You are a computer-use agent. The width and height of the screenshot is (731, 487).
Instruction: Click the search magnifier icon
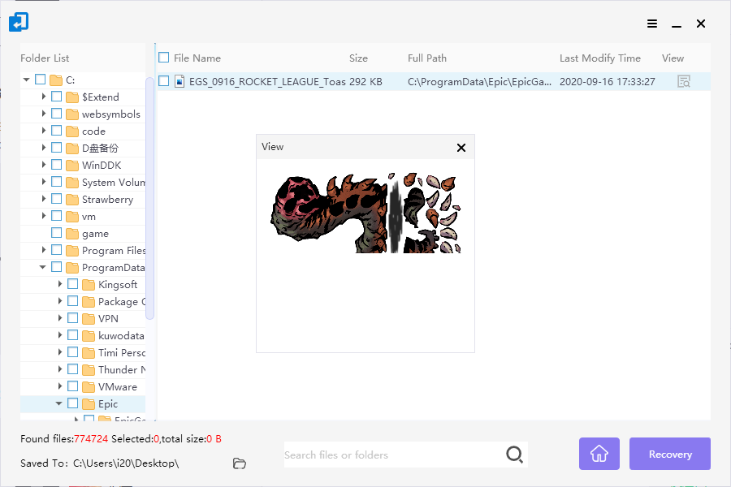click(514, 454)
